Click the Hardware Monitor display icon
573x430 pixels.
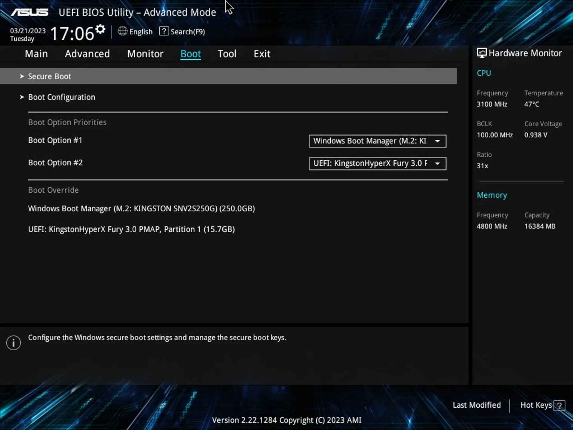(x=482, y=53)
